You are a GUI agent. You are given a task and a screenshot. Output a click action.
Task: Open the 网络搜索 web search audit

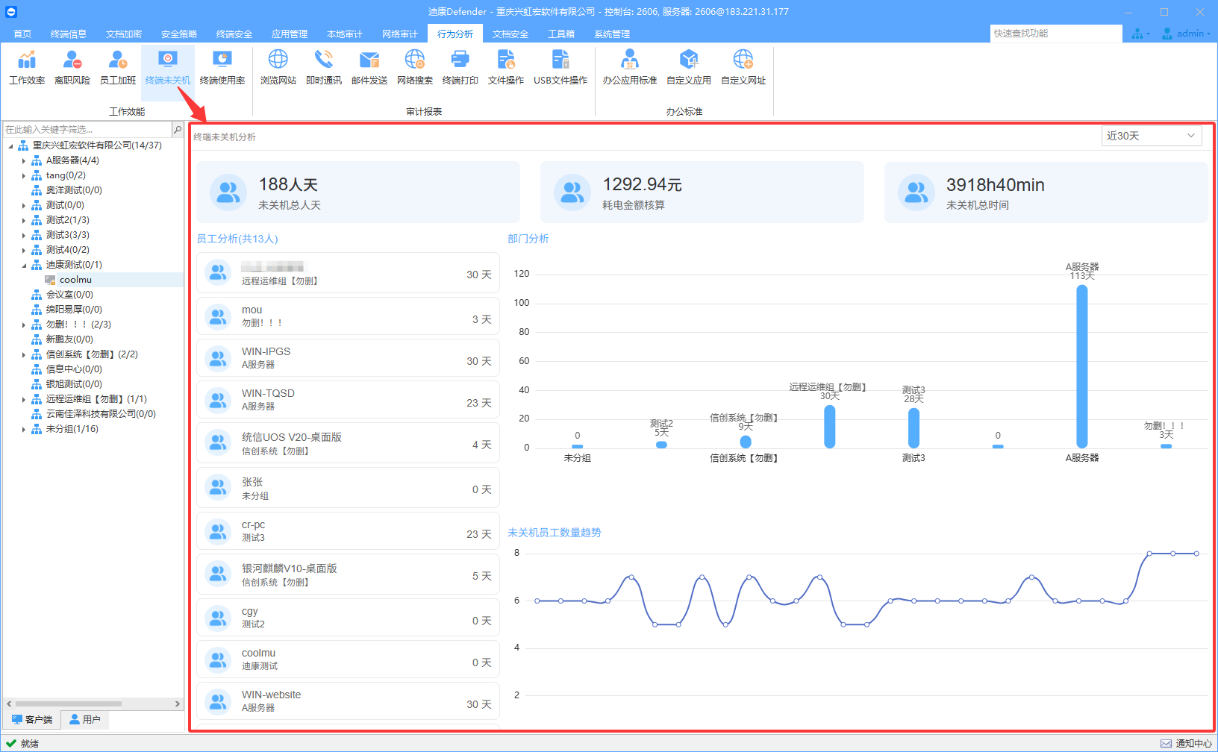point(415,67)
